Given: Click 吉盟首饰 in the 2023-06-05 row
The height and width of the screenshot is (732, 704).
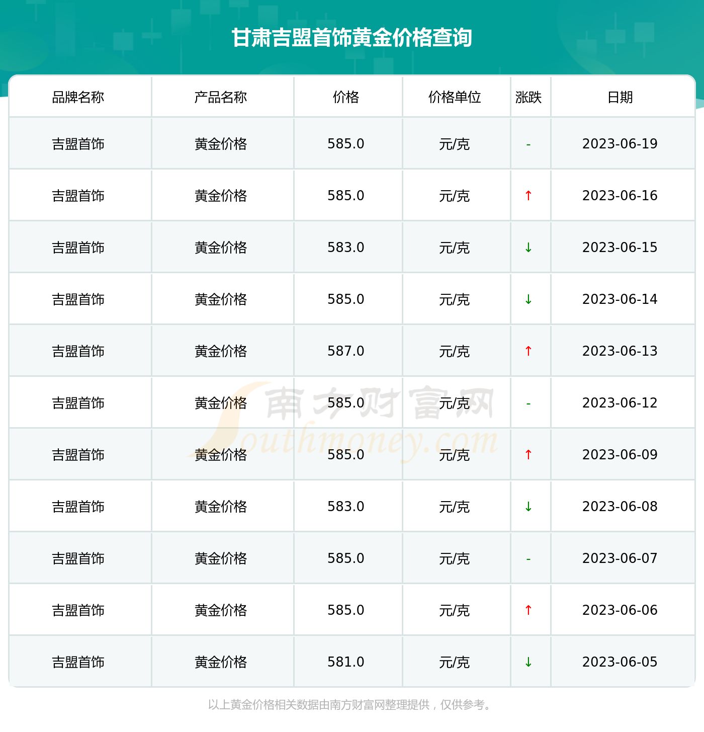Looking at the screenshot, I should (x=78, y=662).
